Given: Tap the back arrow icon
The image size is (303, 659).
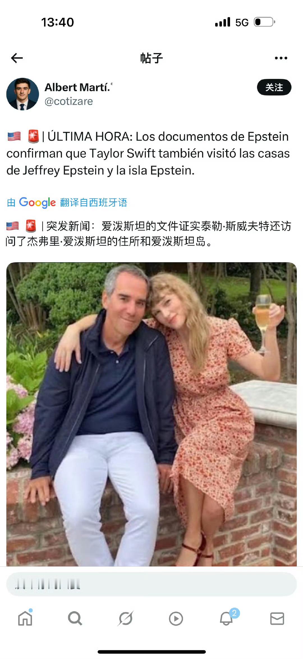Looking at the screenshot, I should pyautogui.click(x=17, y=58).
